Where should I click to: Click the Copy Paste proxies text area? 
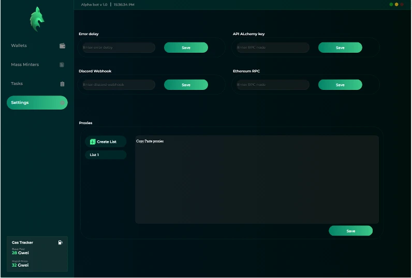[257, 180]
